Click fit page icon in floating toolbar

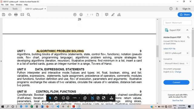[98, 98]
